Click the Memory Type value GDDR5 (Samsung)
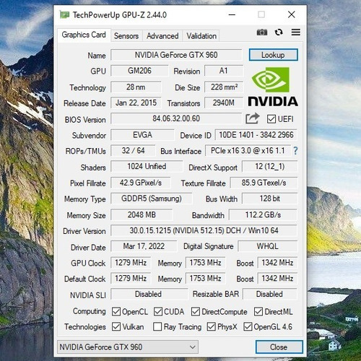 [x=152, y=199]
